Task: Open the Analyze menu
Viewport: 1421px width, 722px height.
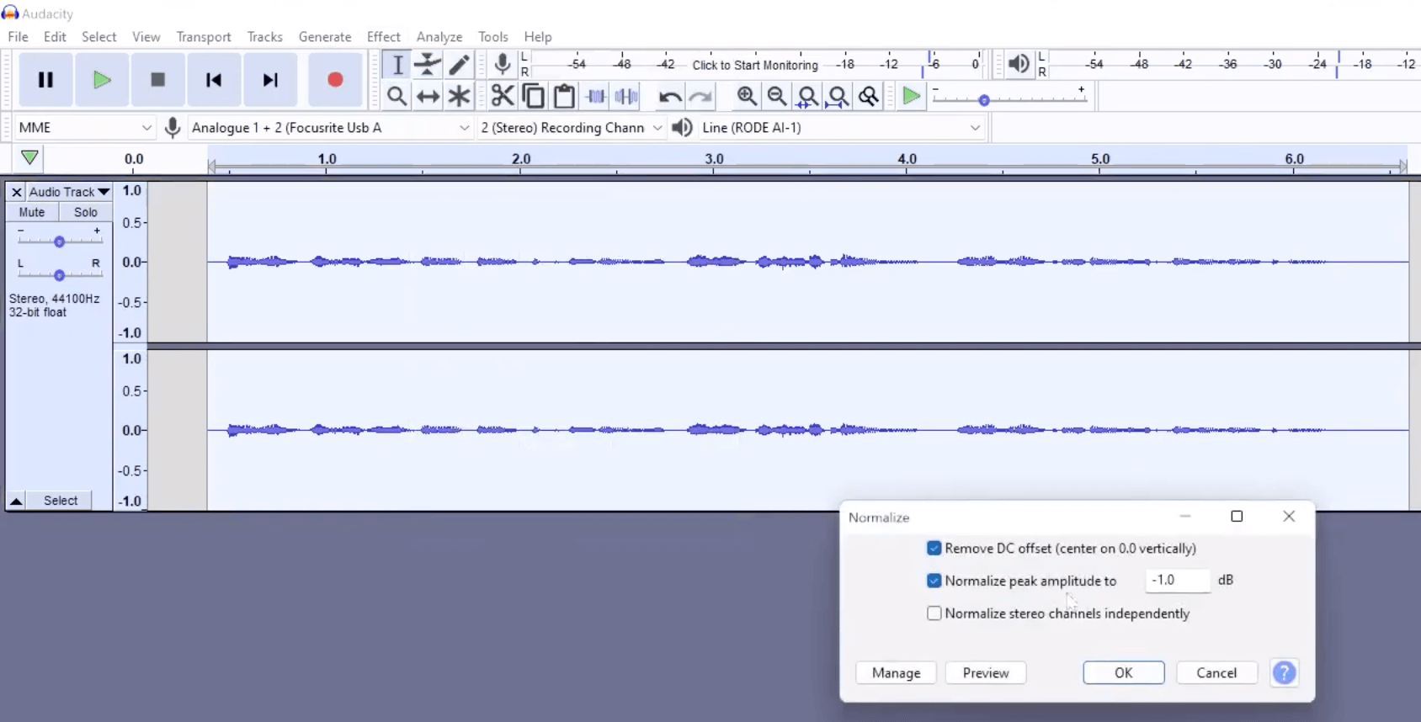Action: click(x=439, y=37)
